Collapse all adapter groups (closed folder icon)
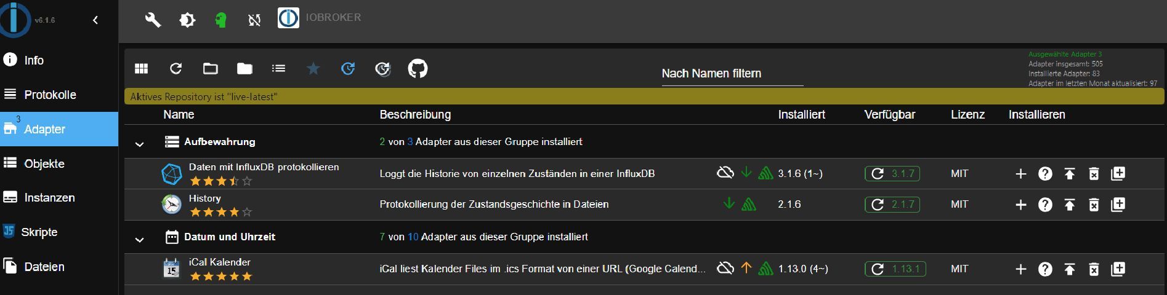The height and width of the screenshot is (295, 1167). [244, 69]
